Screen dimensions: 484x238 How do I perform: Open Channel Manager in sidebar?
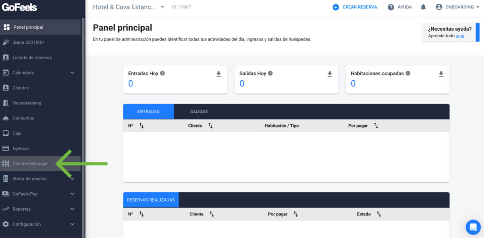30,163
